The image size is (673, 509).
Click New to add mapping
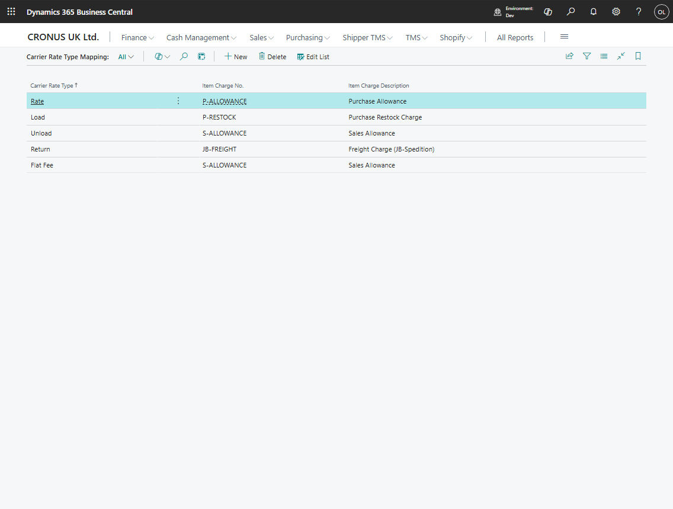click(236, 57)
